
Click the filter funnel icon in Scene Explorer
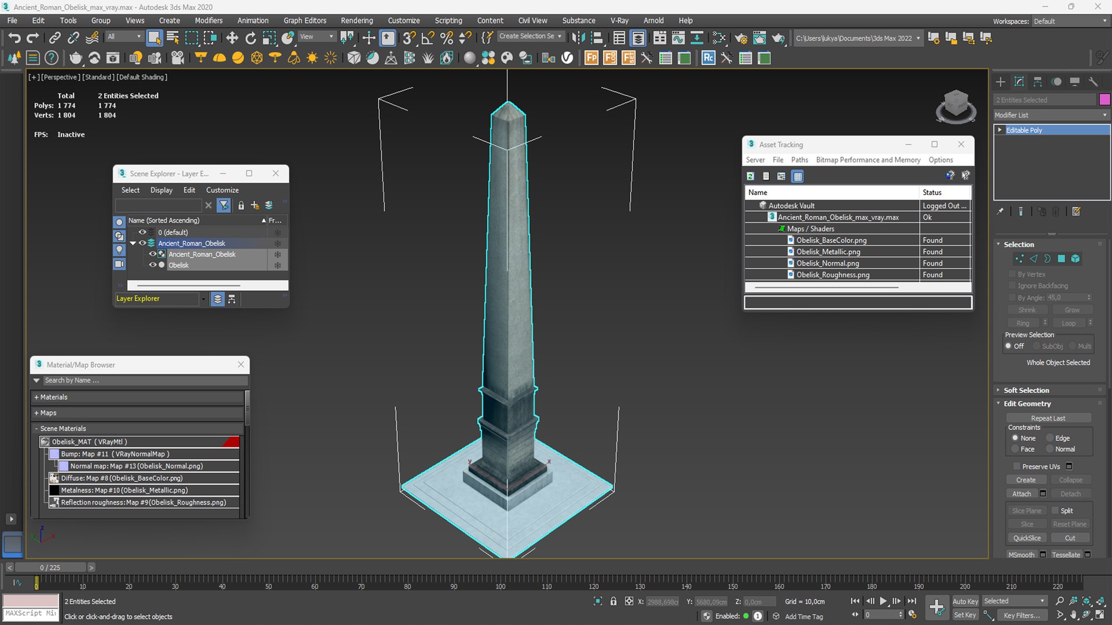click(x=224, y=205)
